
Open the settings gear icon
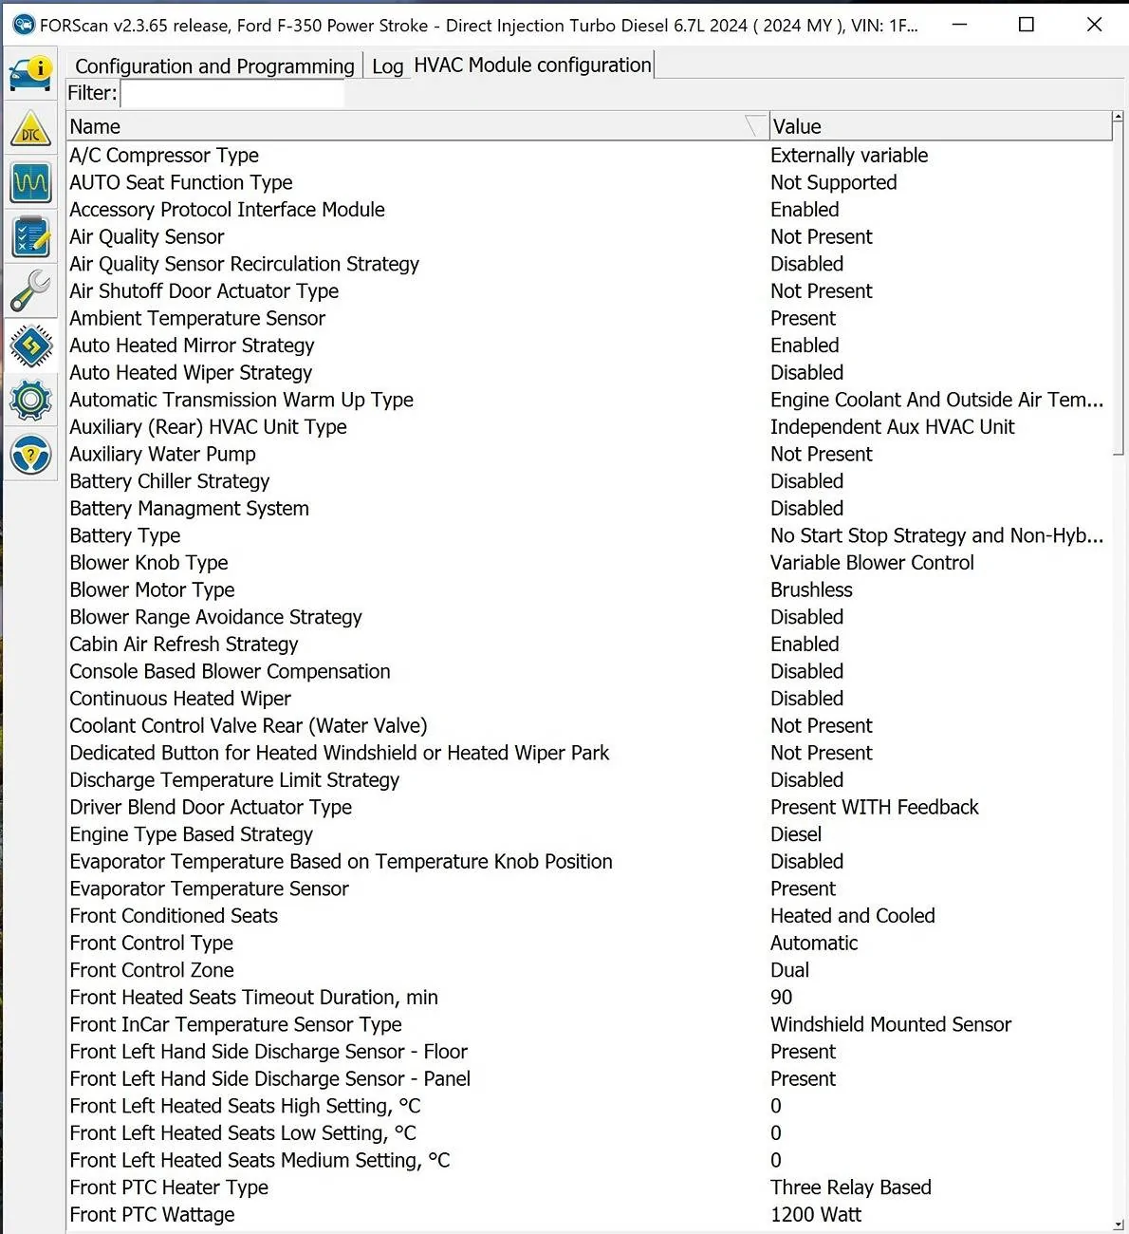click(30, 401)
